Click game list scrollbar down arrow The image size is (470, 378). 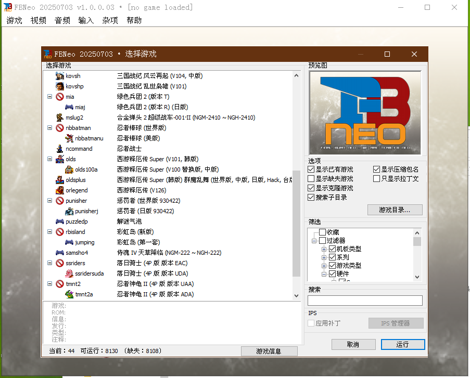tap(296, 295)
